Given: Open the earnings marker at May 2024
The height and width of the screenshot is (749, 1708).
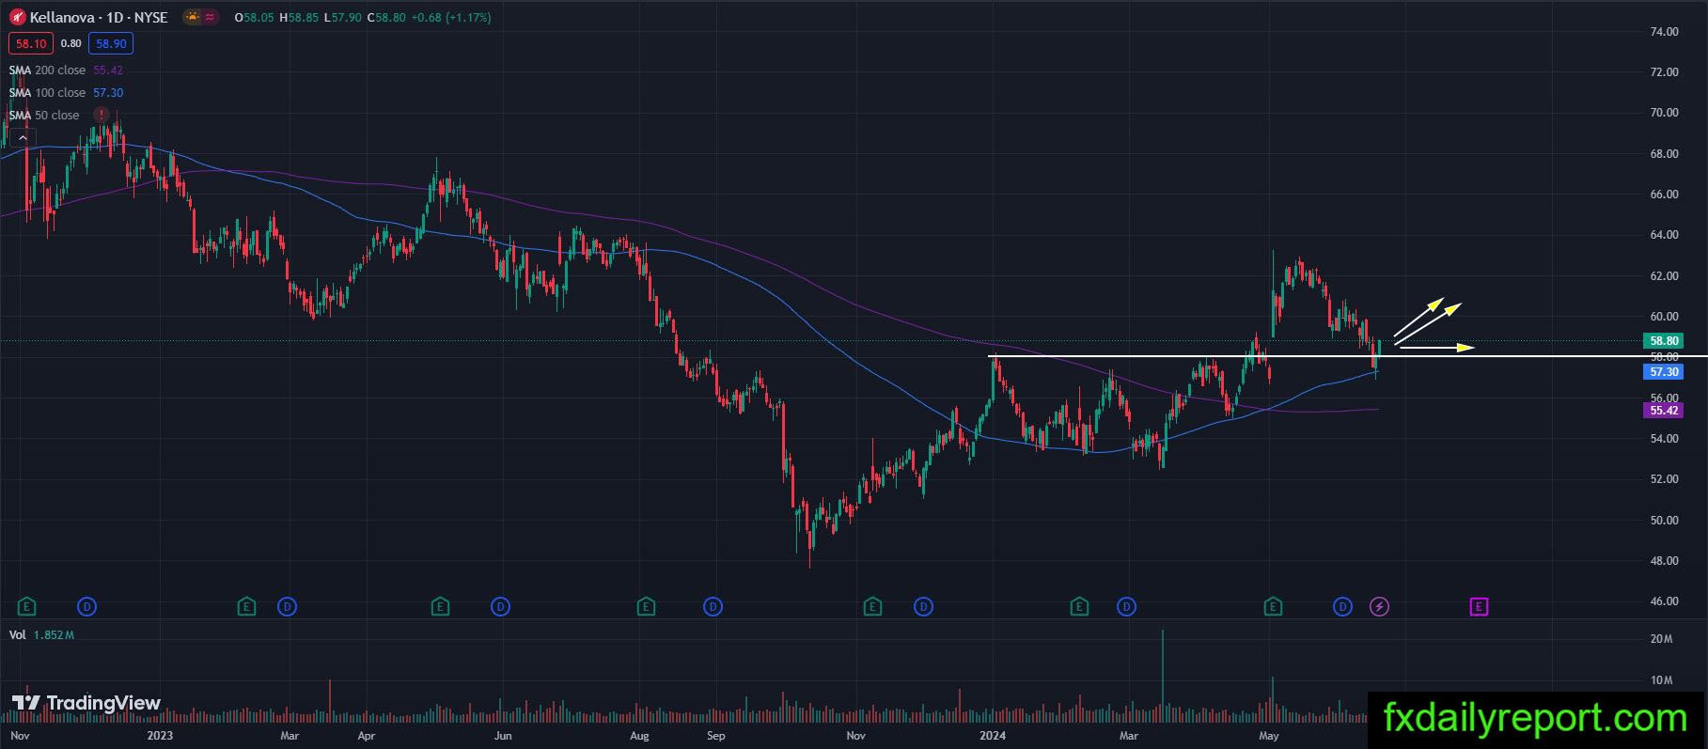Looking at the screenshot, I should (1273, 607).
